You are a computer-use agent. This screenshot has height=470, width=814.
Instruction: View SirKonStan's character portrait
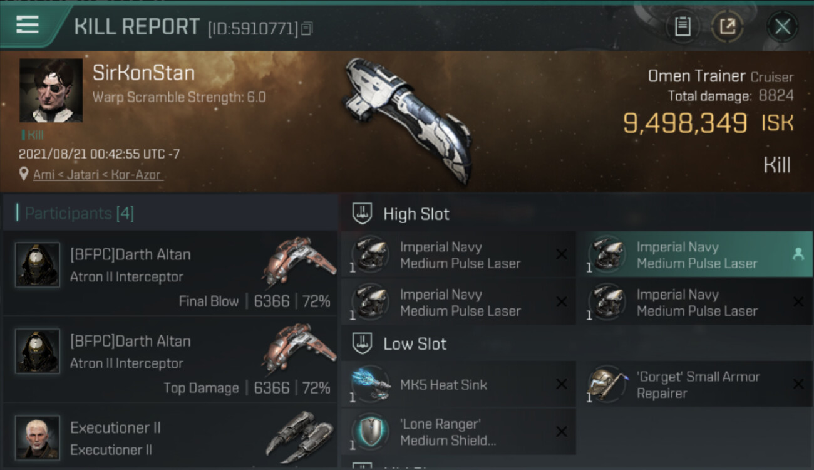(x=51, y=90)
